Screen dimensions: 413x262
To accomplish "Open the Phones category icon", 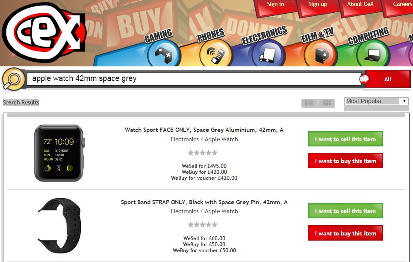I will pos(216,54).
